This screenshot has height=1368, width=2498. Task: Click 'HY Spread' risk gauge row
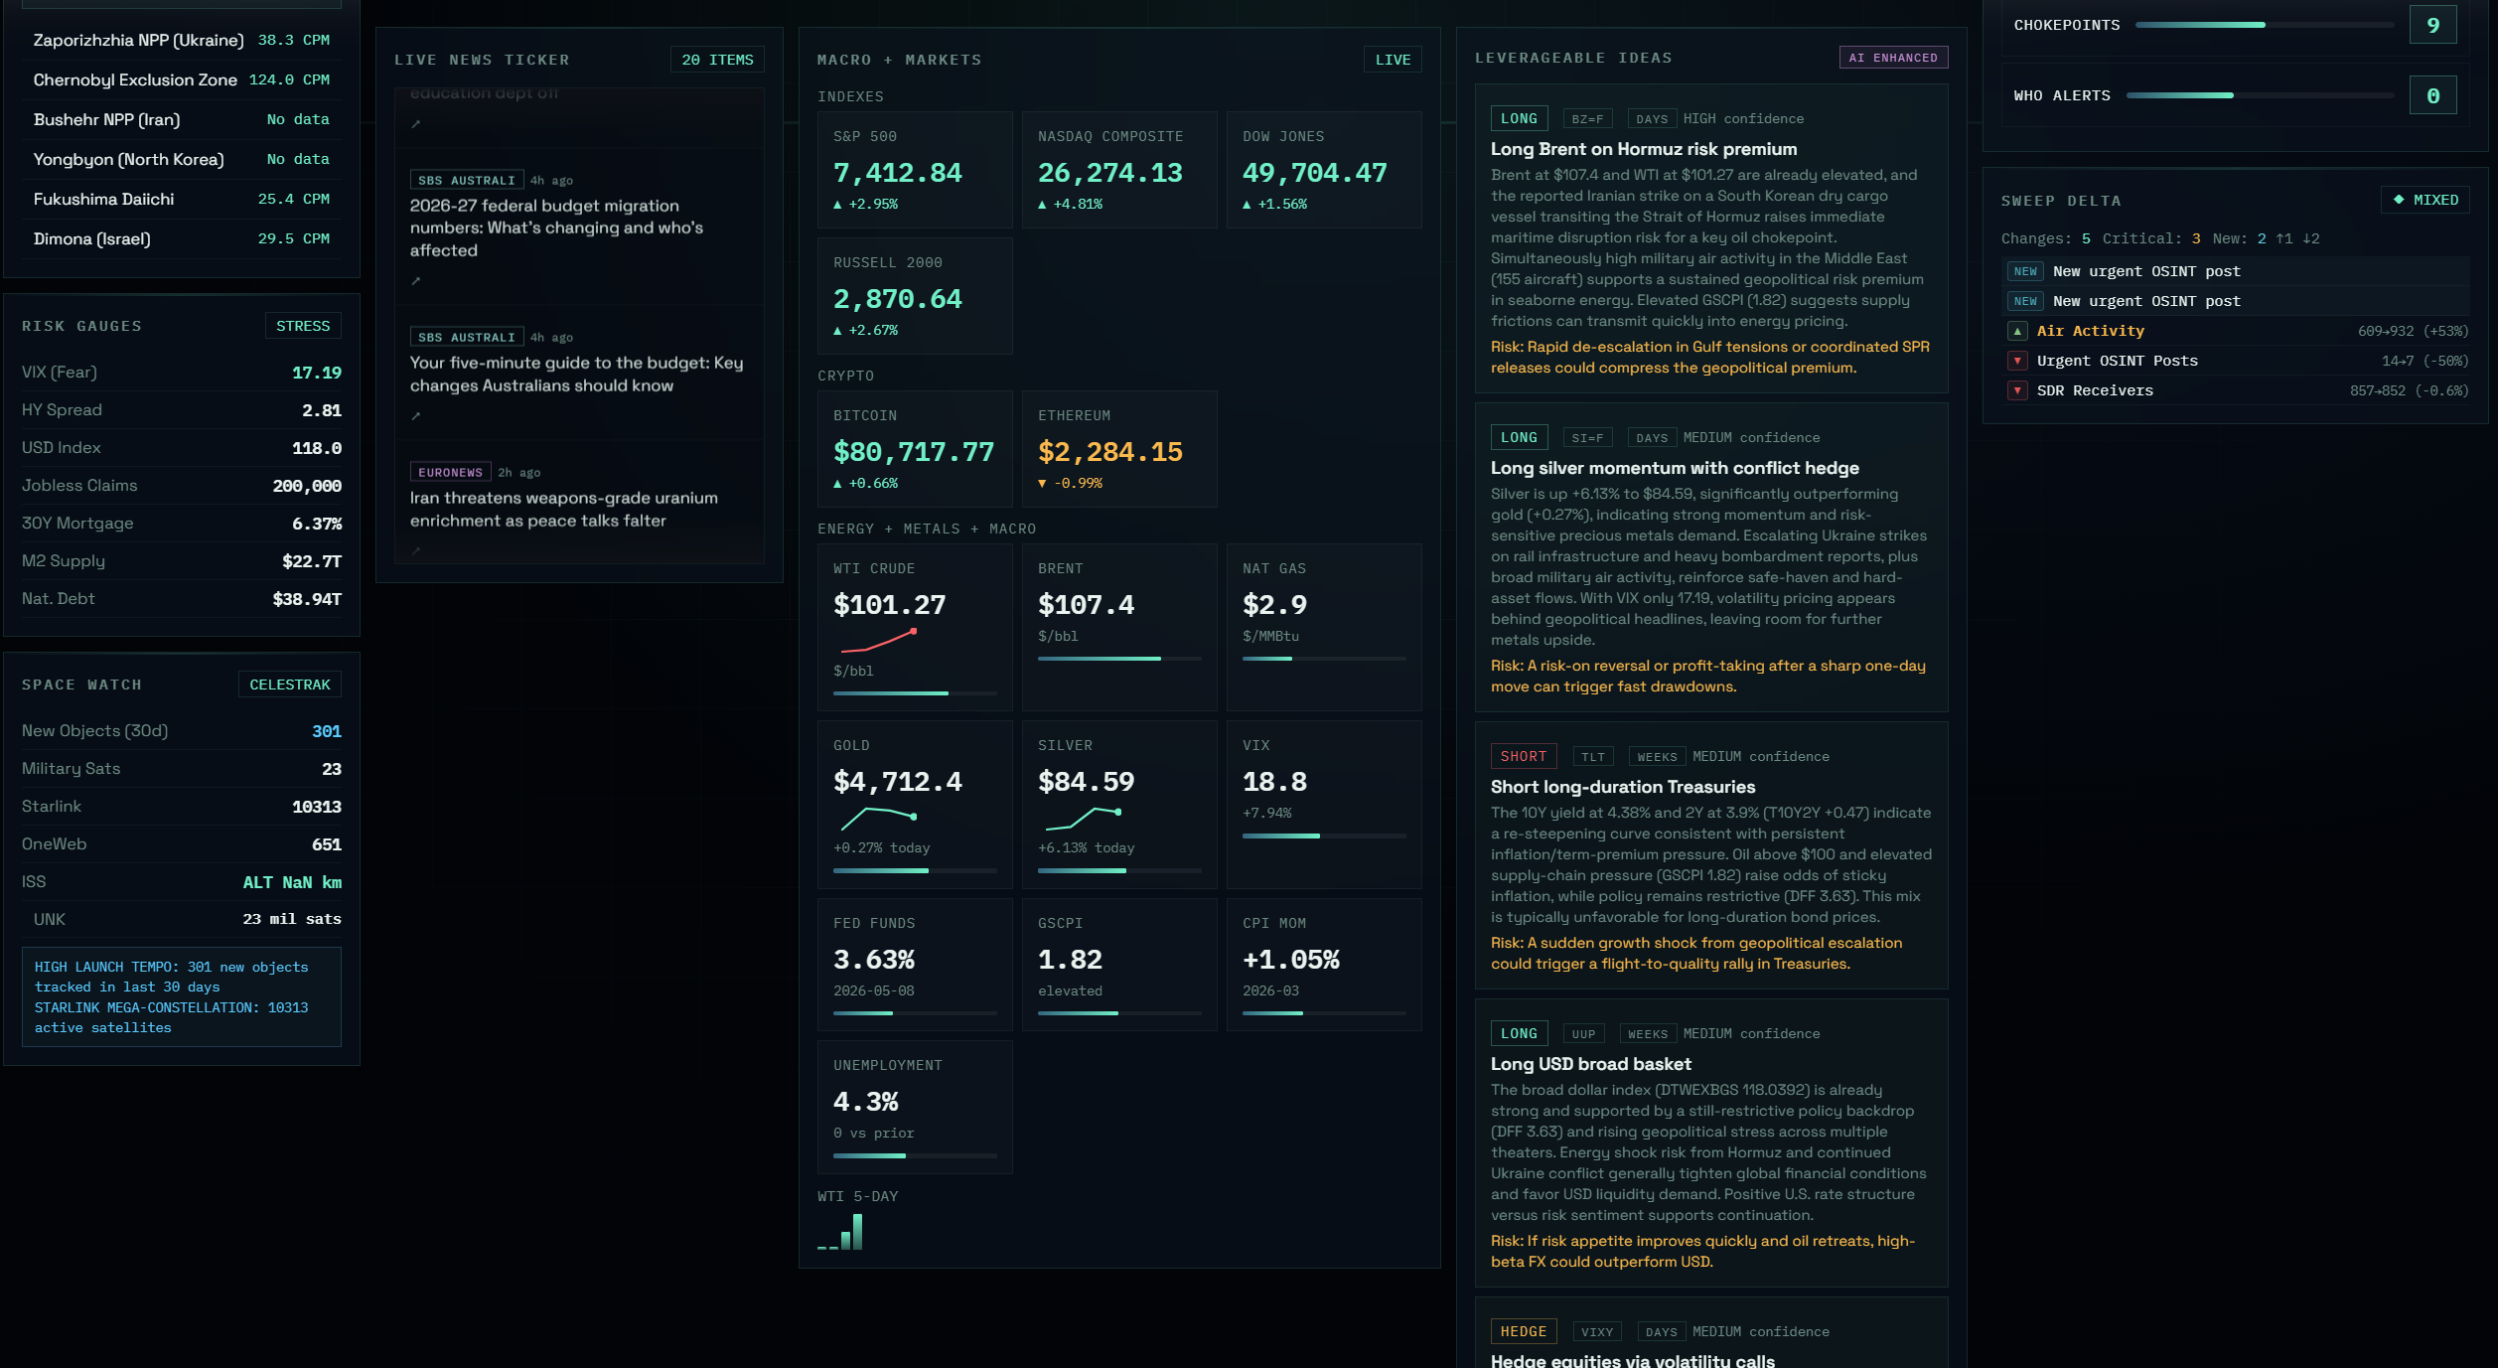coord(182,410)
